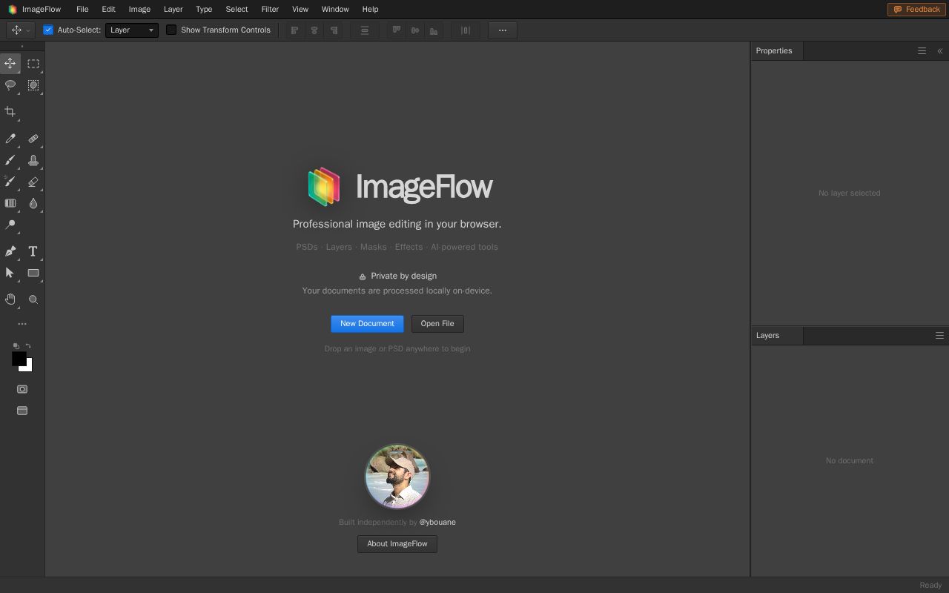The image size is (949, 593).
Task: Open the Properties panel menu
Action: point(922,51)
